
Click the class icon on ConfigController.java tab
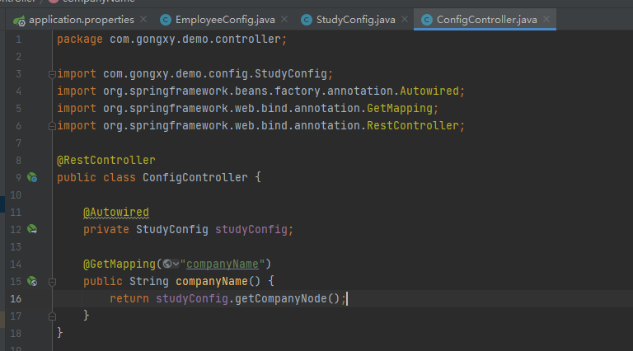427,20
